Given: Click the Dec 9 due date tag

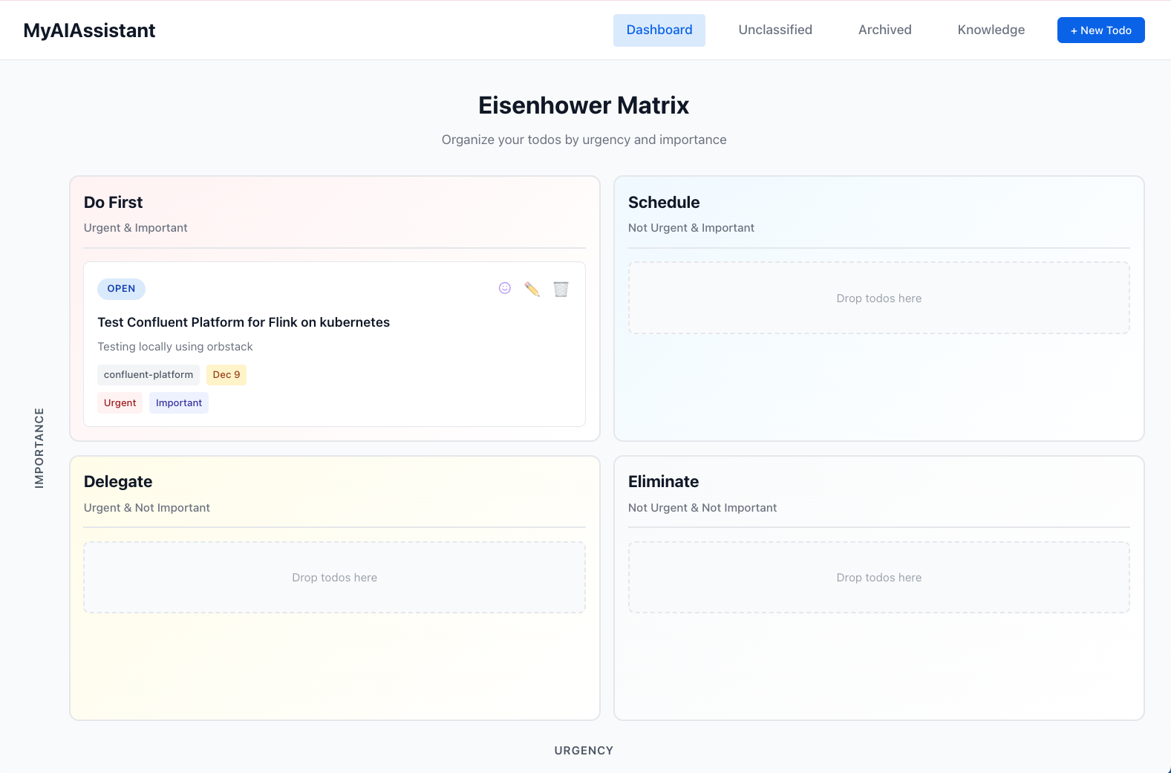Looking at the screenshot, I should [x=226, y=375].
